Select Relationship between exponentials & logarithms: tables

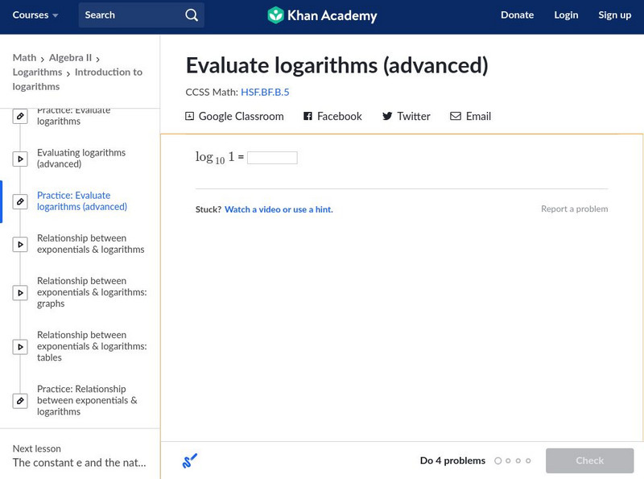click(92, 346)
